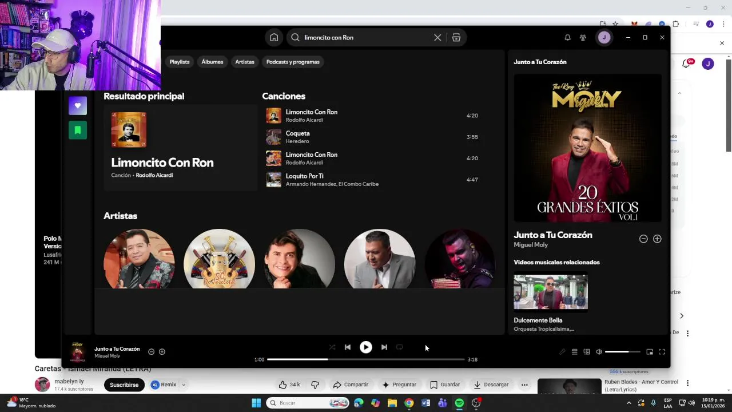Click Suscribirse button on YouTube page
Viewport: 732px width, 412px height.
[x=124, y=385]
